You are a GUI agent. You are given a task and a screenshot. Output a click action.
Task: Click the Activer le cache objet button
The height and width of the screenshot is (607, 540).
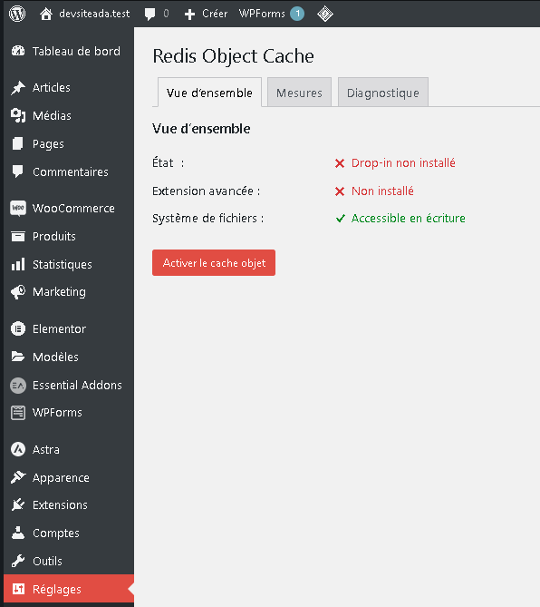214,262
